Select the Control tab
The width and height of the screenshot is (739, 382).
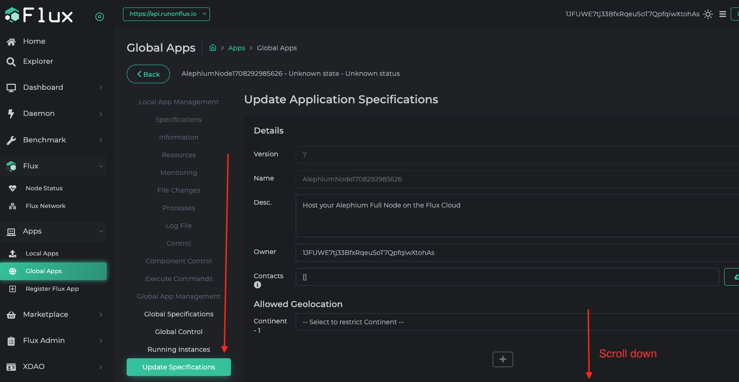[x=179, y=243]
